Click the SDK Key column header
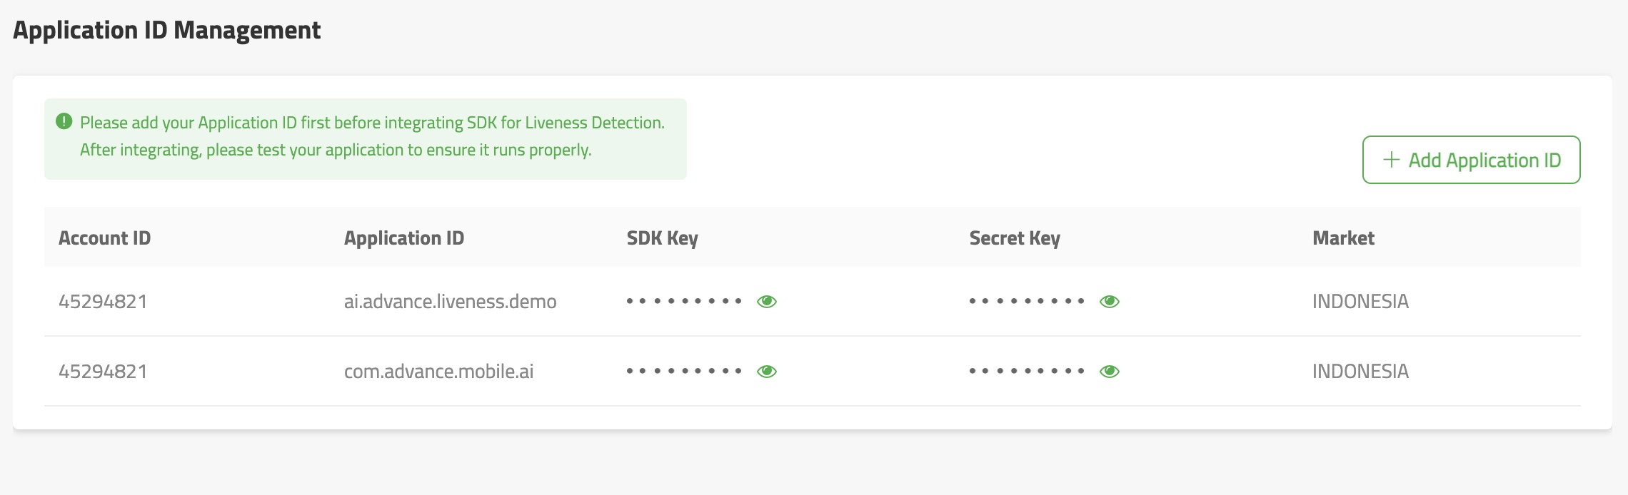This screenshot has width=1628, height=495. tap(663, 238)
